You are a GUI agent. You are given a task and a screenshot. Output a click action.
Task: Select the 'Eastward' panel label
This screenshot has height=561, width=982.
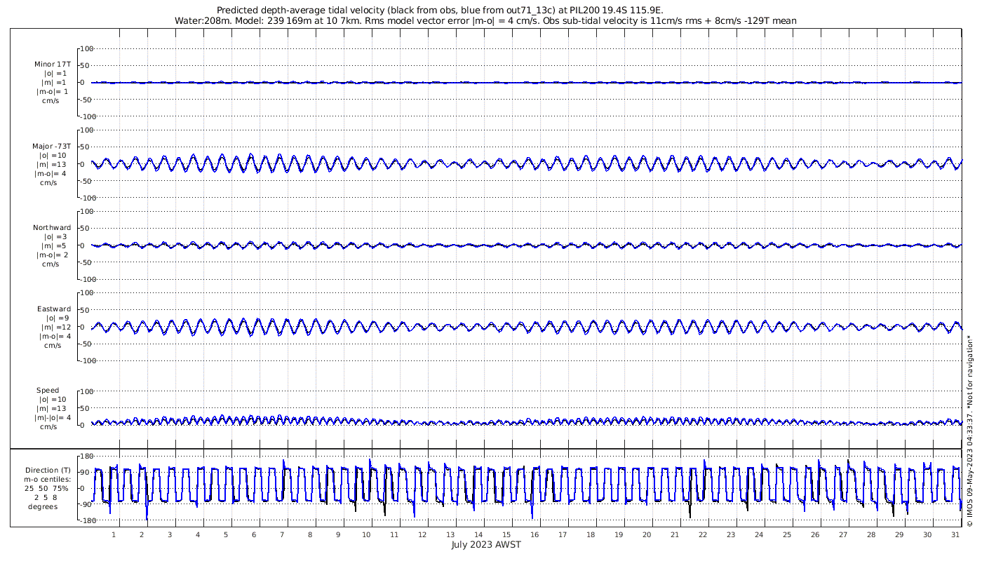54,309
